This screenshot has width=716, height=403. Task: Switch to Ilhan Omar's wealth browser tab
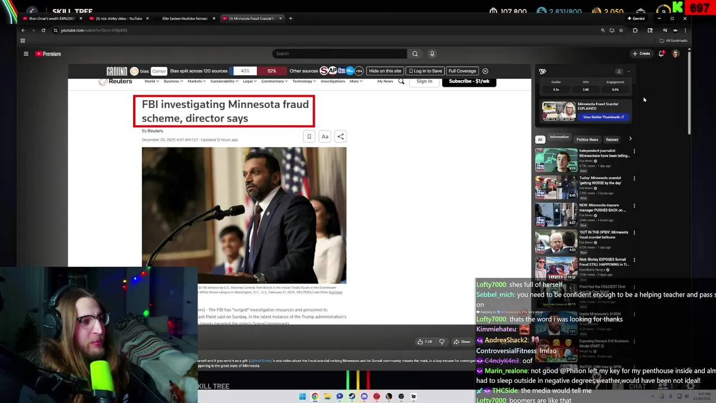pyautogui.click(x=52, y=18)
